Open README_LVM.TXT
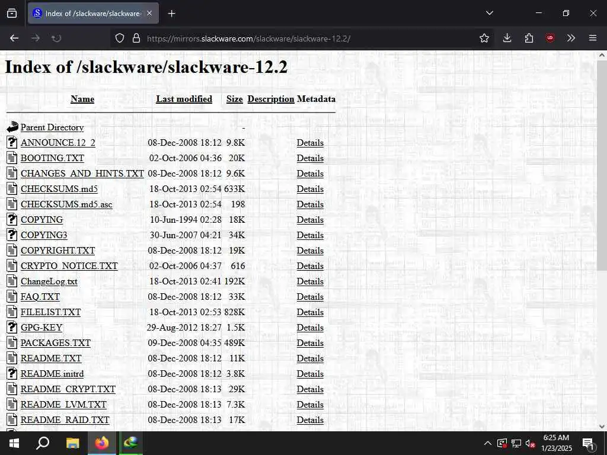The image size is (607, 455). 63,405
